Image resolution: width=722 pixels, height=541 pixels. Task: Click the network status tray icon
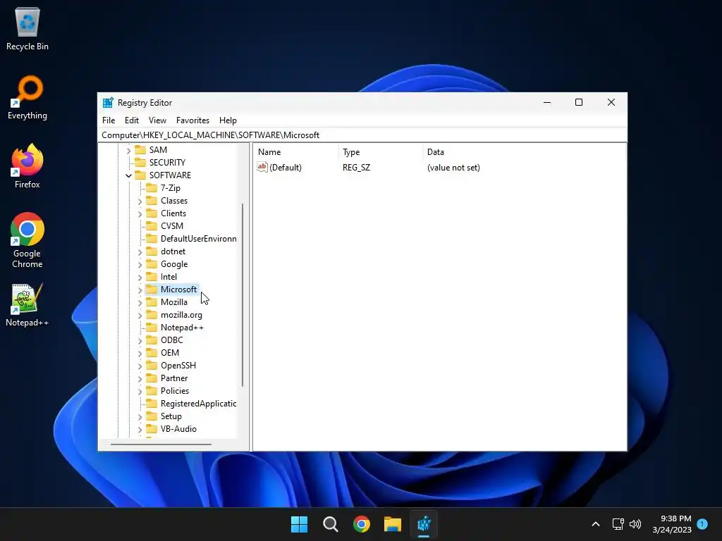pyautogui.click(x=618, y=524)
